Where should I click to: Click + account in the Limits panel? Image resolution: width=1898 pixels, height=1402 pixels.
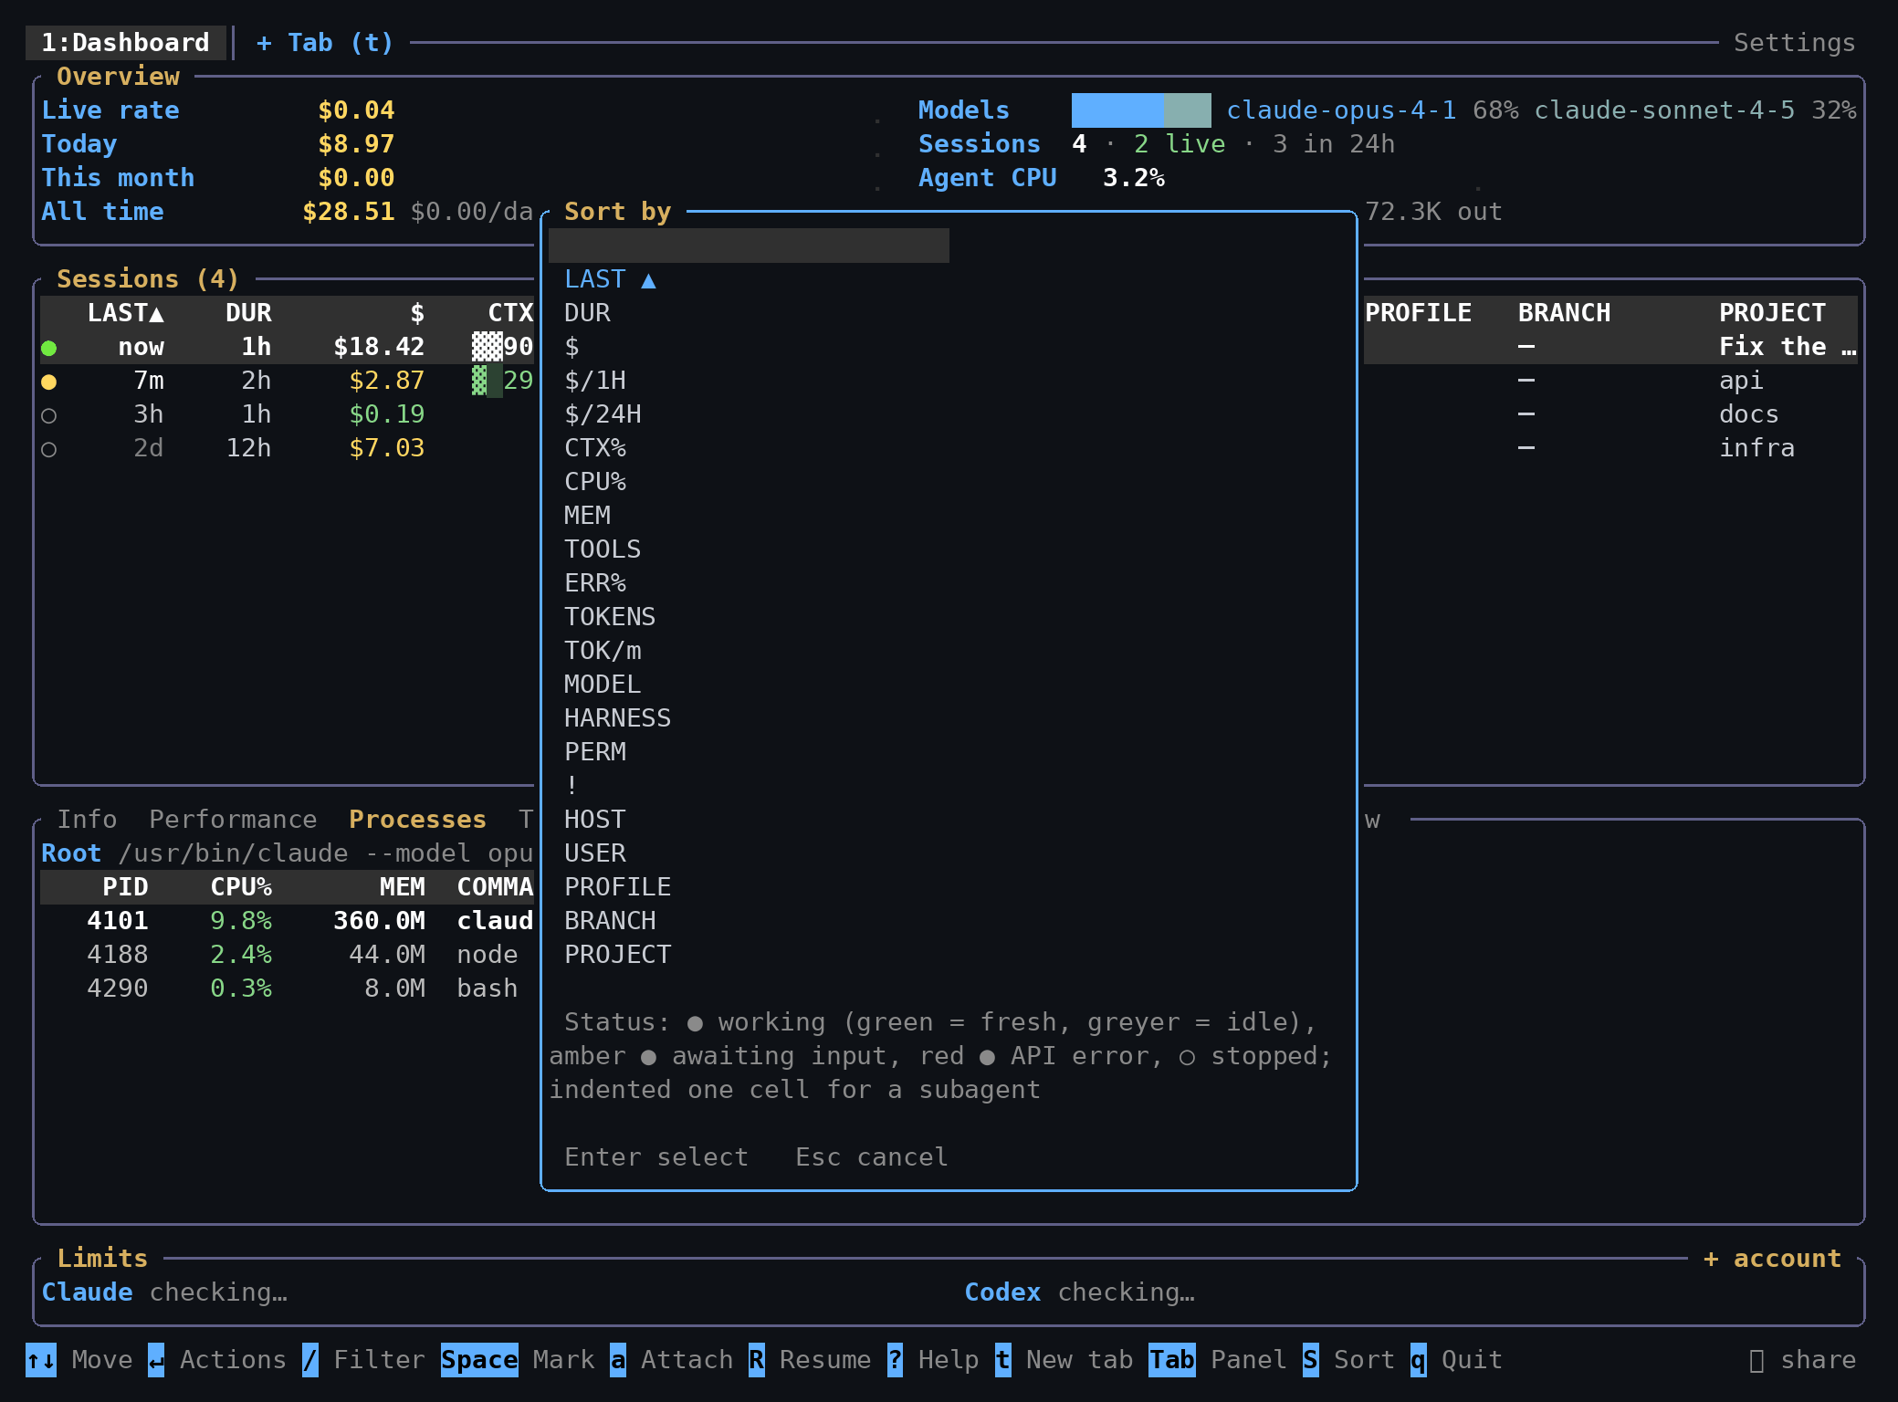(1772, 1259)
